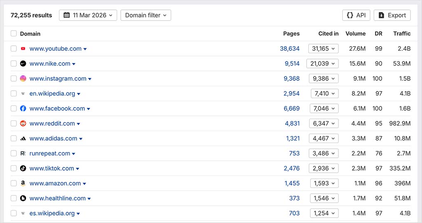Click the Reddit favicon icon

pyautogui.click(x=23, y=123)
